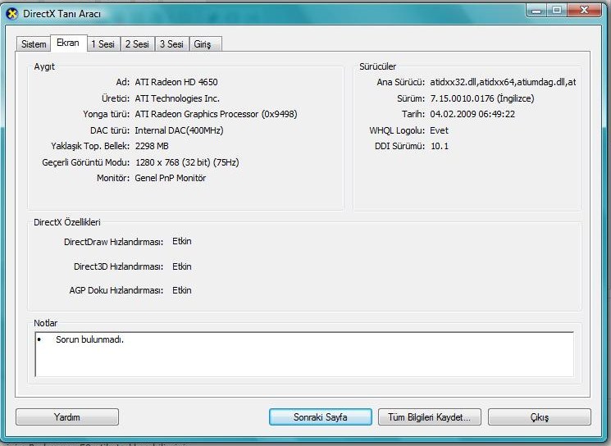Click the DDI Sürümü '10.1' value
This screenshot has width=611, height=446.
coord(439,147)
